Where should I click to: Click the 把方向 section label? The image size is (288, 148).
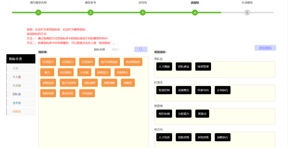point(158,130)
